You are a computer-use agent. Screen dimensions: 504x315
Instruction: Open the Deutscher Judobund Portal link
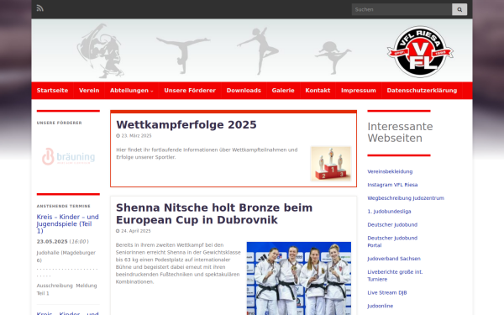coord(392,241)
